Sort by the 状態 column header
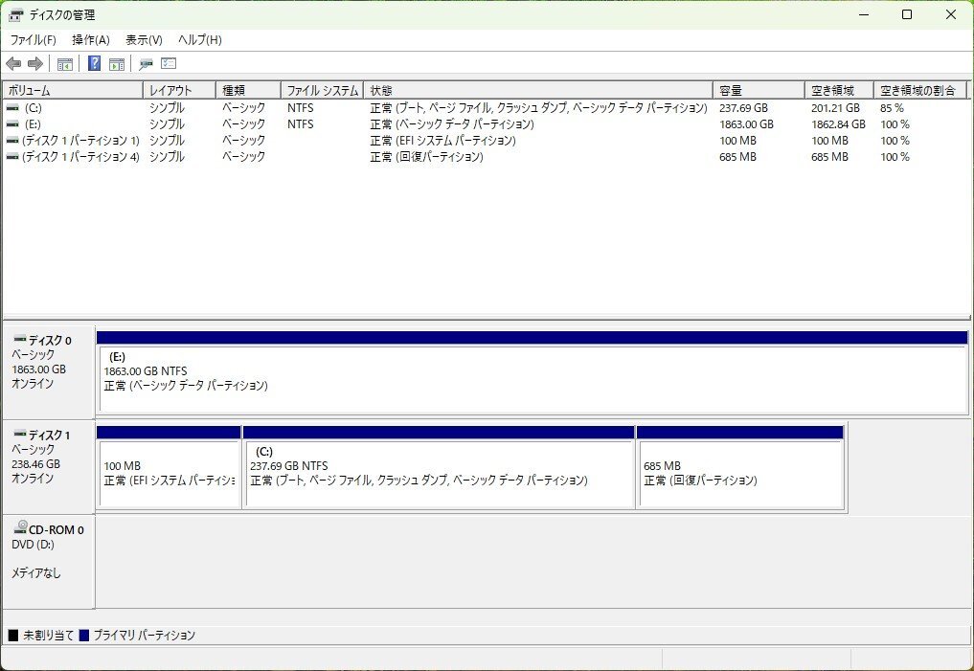 coord(538,90)
